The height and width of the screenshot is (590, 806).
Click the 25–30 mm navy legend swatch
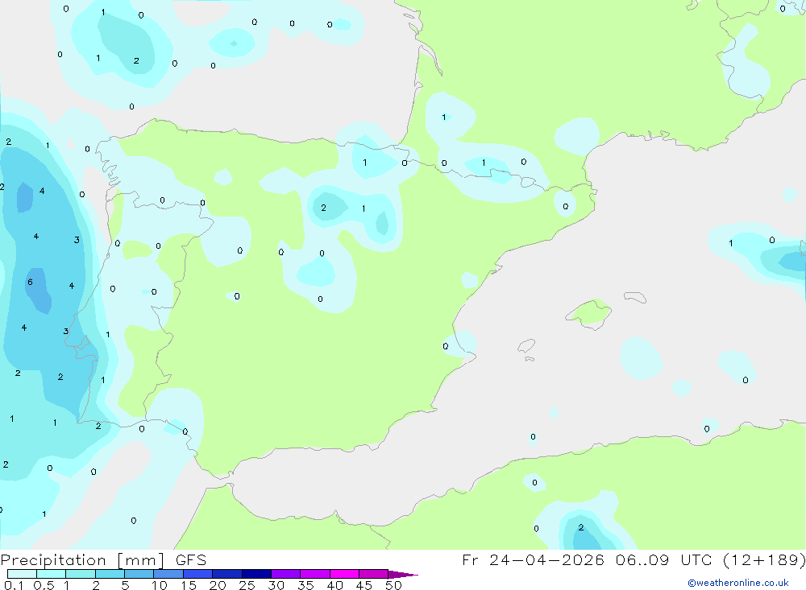tap(256, 574)
